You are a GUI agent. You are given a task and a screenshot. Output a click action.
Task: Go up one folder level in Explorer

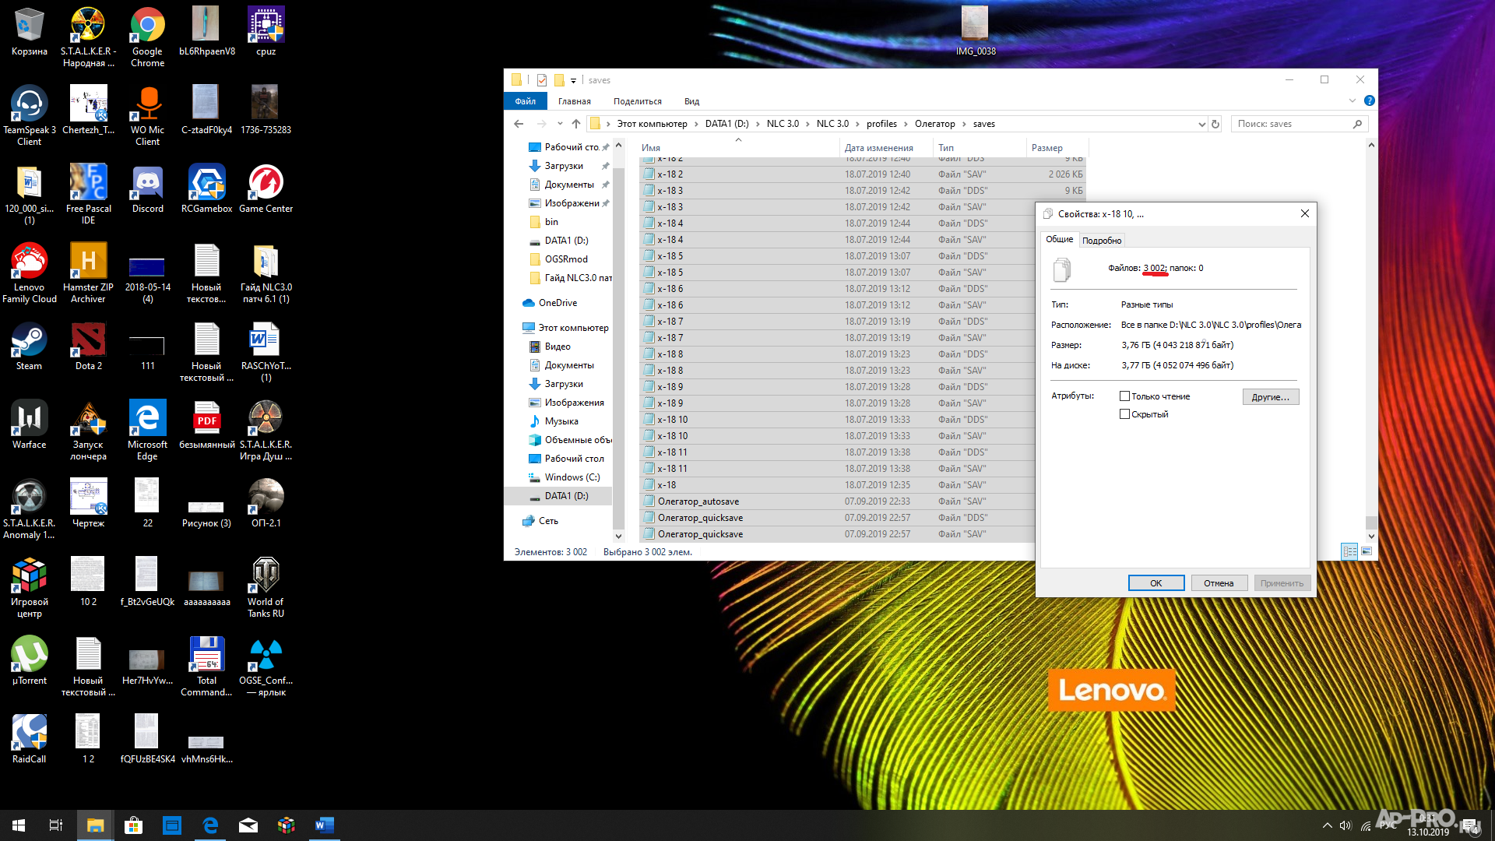point(576,124)
